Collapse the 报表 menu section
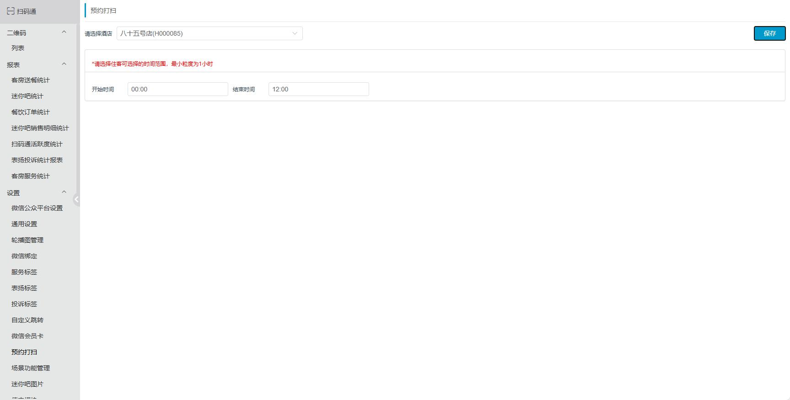This screenshot has width=790, height=400. (x=64, y=64)
